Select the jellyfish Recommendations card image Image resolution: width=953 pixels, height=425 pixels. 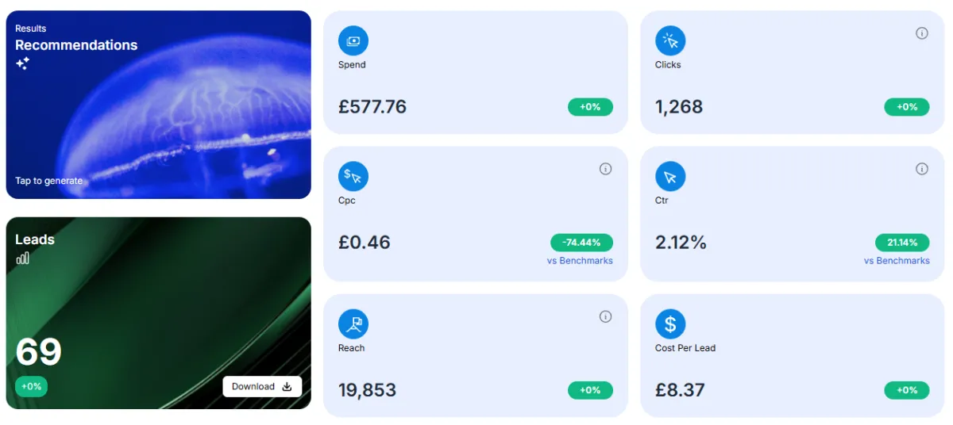pyautogui.click(x=159, y=105)
